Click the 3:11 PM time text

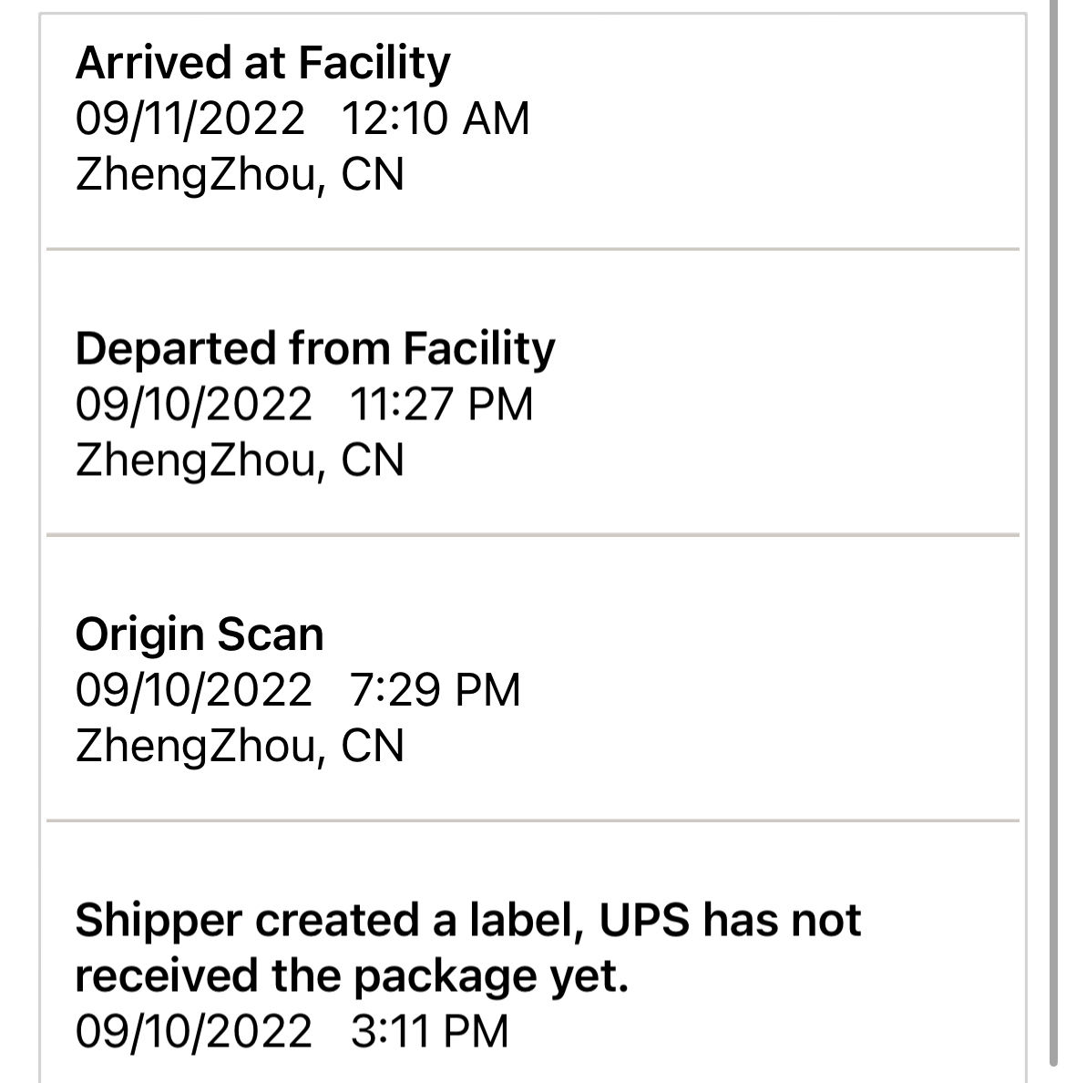tap(429, 1031)
